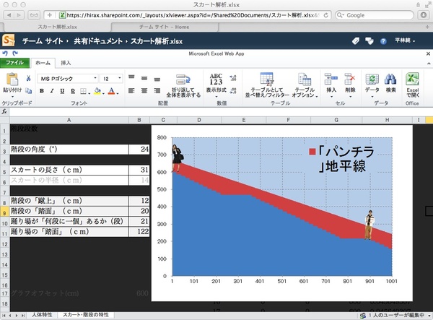Click the Cut scissors icon
The height and width of the screenshot is (320, 433).
pos(28,78)
